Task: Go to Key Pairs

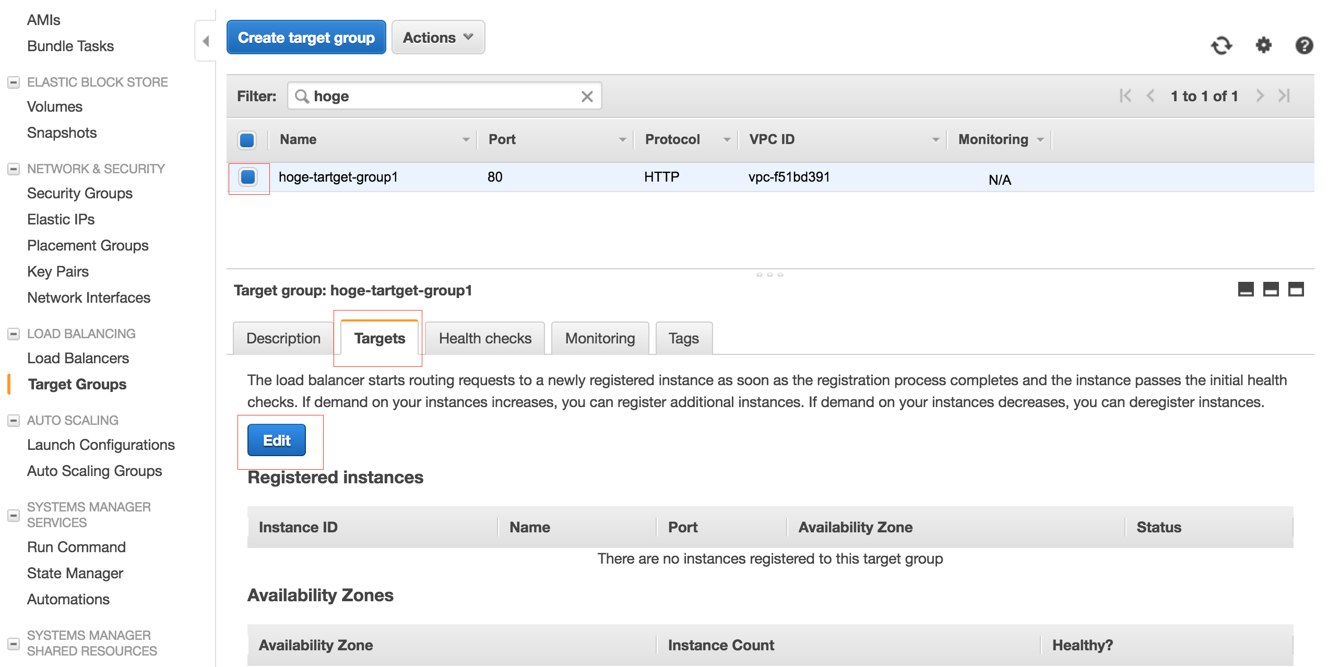Action: coord(58,271)
